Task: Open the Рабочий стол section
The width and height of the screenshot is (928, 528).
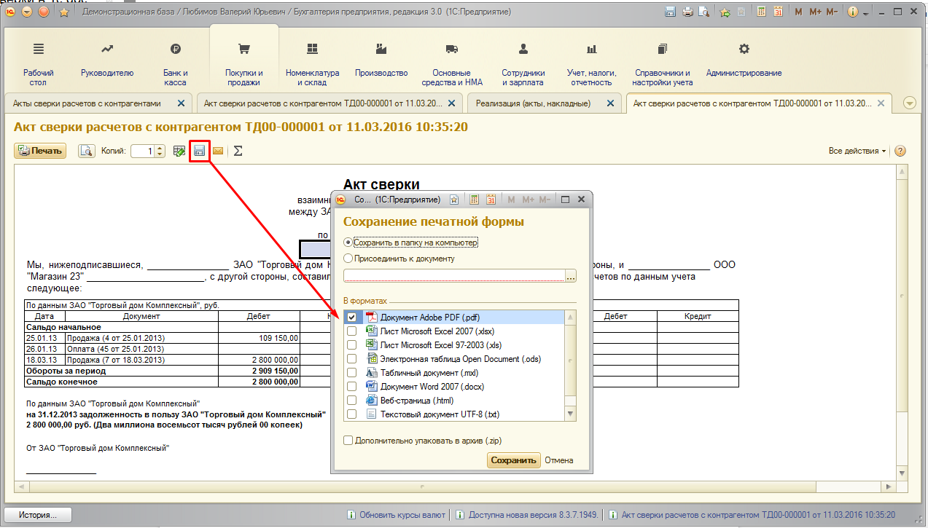Action: (x=39, y=63)
